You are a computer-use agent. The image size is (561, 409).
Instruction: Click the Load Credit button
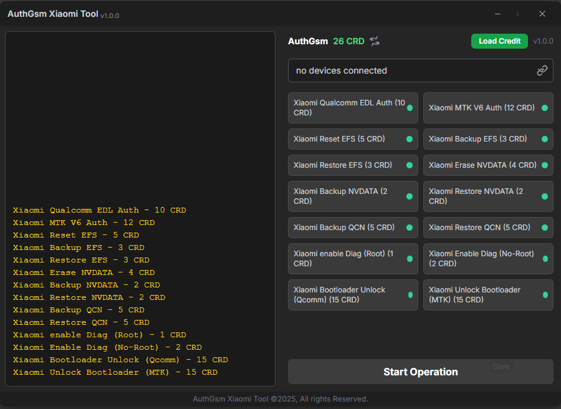[x=499, y=41]
